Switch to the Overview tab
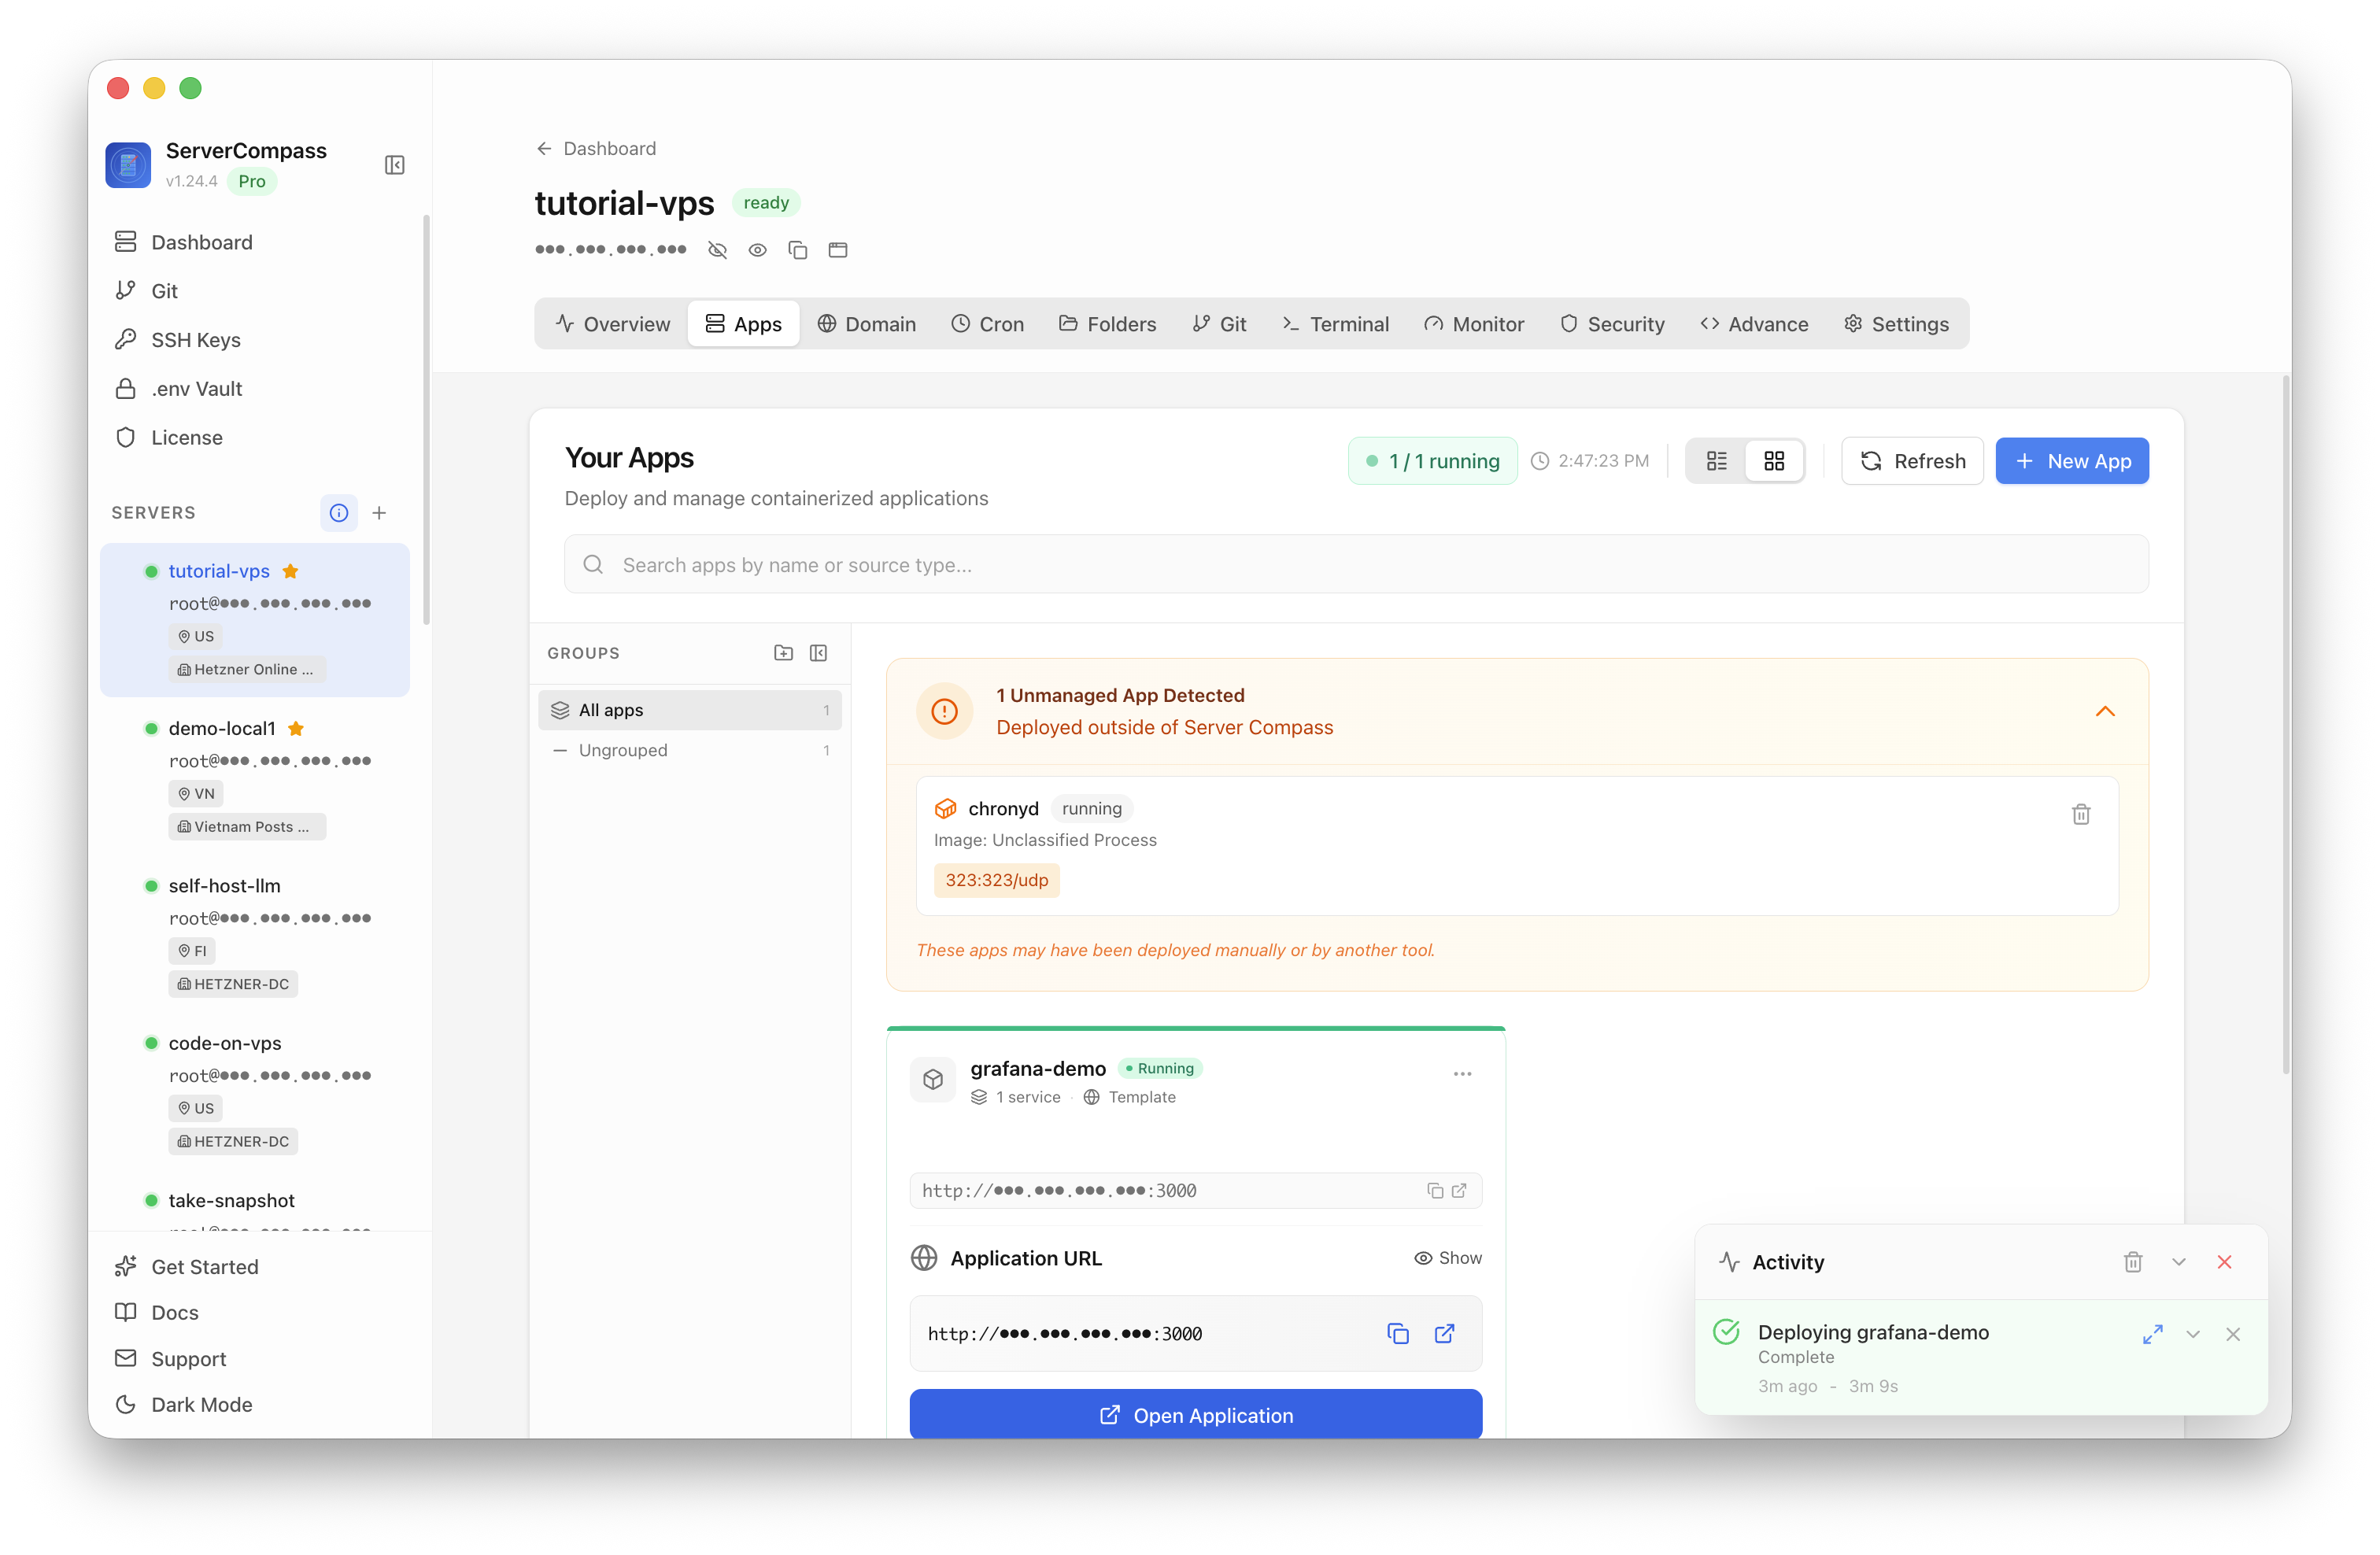The height and width of the screenshot is (1555, 2380). coord(612,324)
